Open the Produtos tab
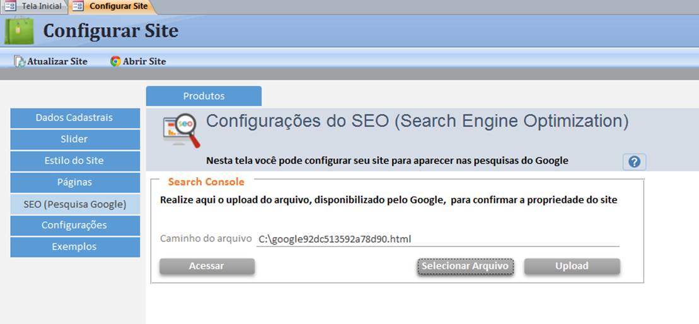 tap(204, 96)
